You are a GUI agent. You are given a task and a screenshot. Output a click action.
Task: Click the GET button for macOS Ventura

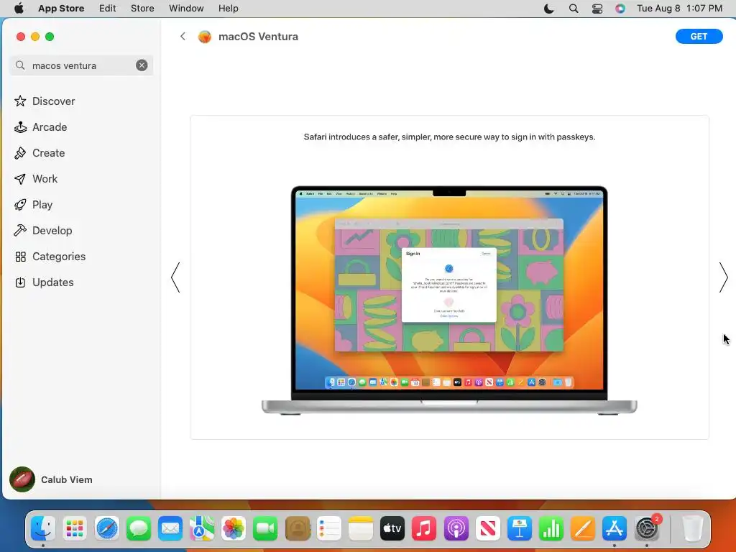coord(699,37)
